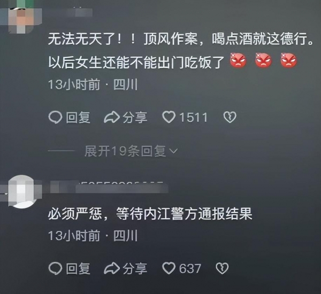Image resolution: width=321 pixels, height=294 pixels.
Task: Click share arrow icon on first comment
Action: tap(112, 117)
